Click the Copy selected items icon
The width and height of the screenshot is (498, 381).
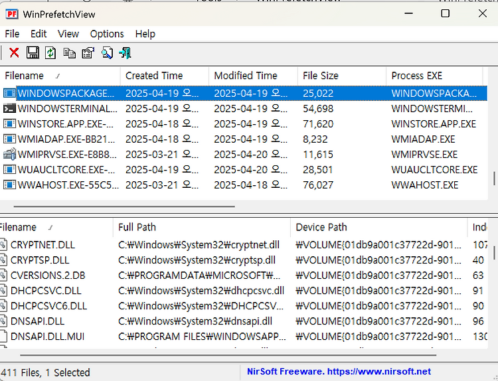tap(69, 53)
